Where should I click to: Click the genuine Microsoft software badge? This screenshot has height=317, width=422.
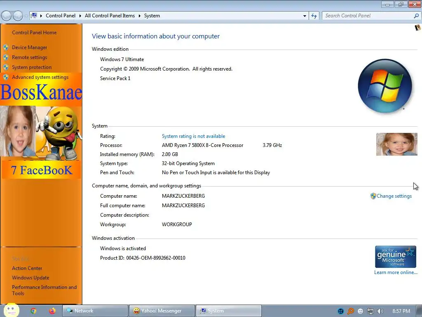click(x=395, y=257)
